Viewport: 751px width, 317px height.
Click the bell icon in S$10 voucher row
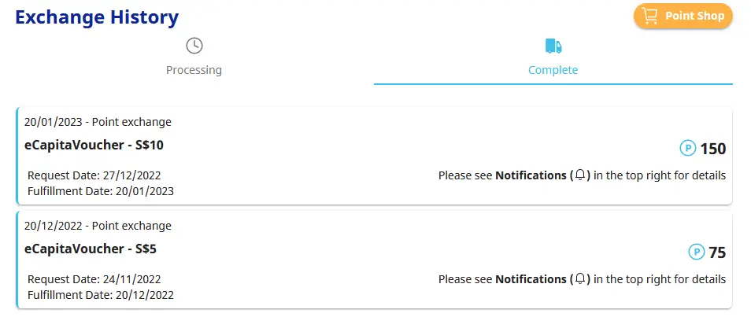(580, 175)
